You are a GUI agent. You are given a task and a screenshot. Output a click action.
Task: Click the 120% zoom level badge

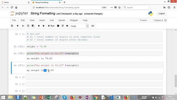coord(104,7)
